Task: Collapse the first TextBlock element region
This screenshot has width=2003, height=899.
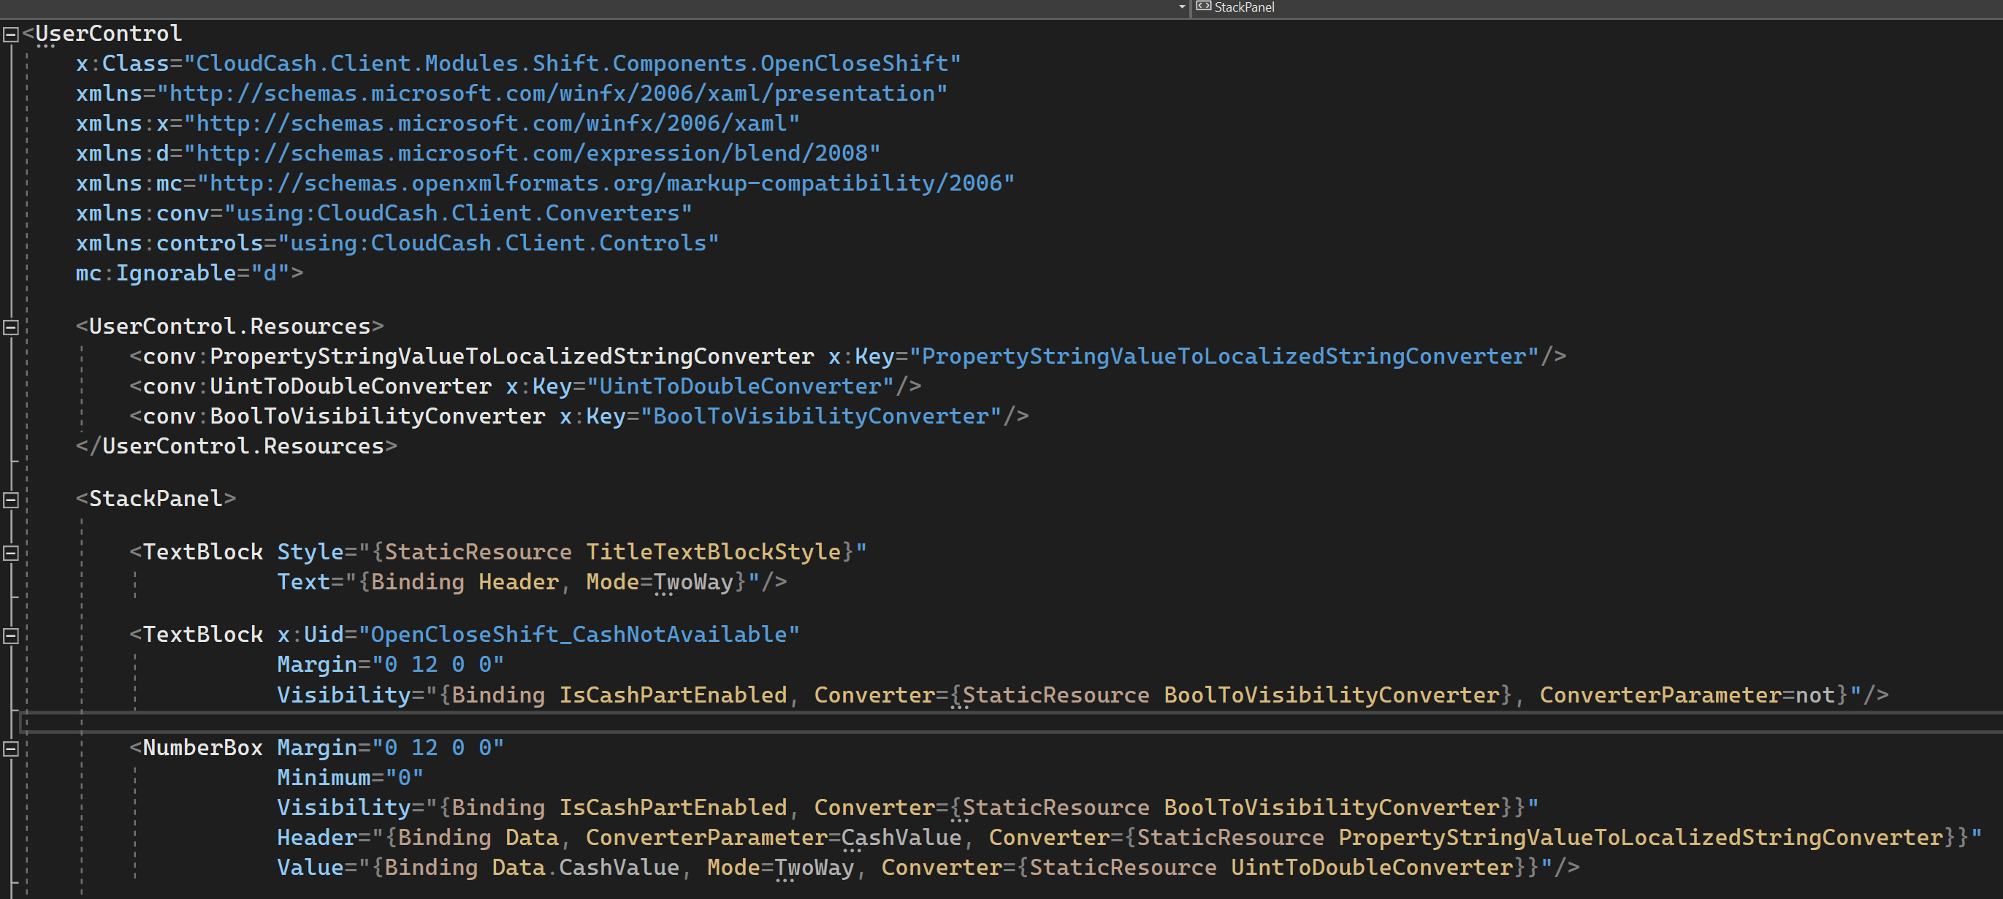Action: click(x=10, y=553)
